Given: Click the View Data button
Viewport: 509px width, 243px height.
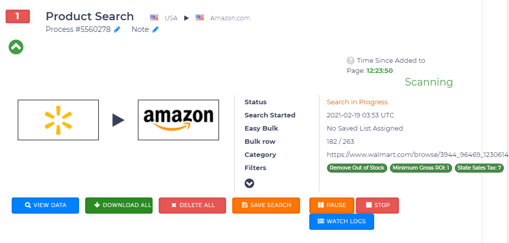Looking at the screenshot, I should pos(46,206).
